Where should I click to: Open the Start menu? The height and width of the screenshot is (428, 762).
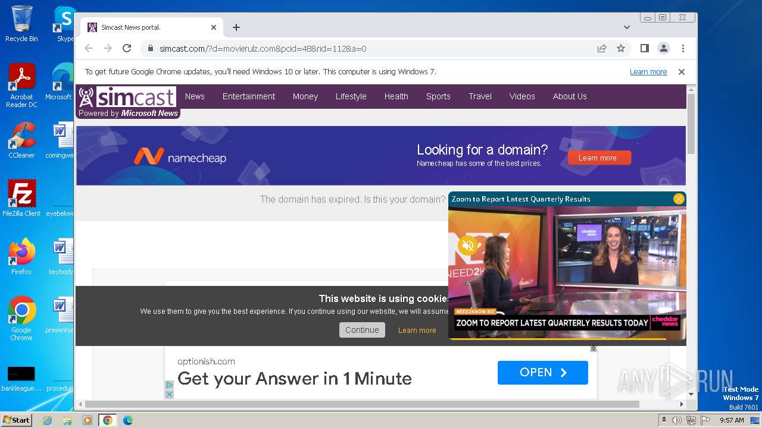[17, 420]
